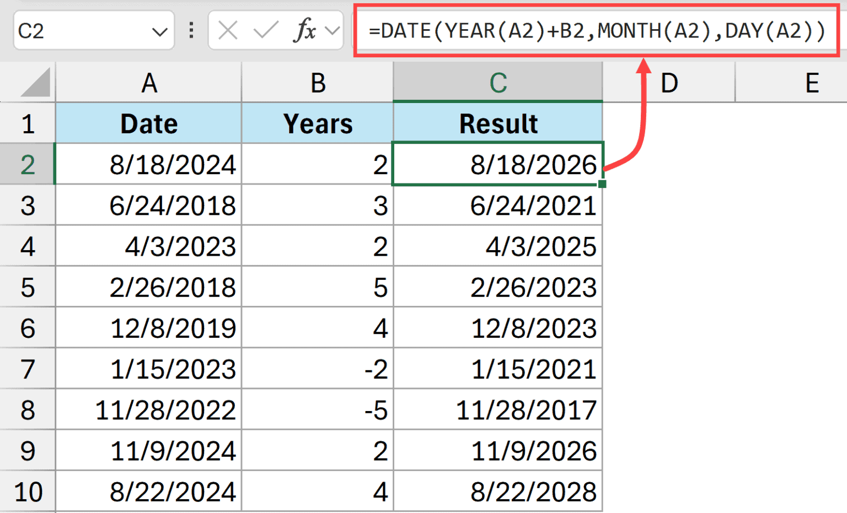Click the fill handle of cell C2

602,184
